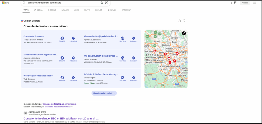262x124 pixels.
Task: Expand Visualizza altri risultati
Action: point(104,93)
